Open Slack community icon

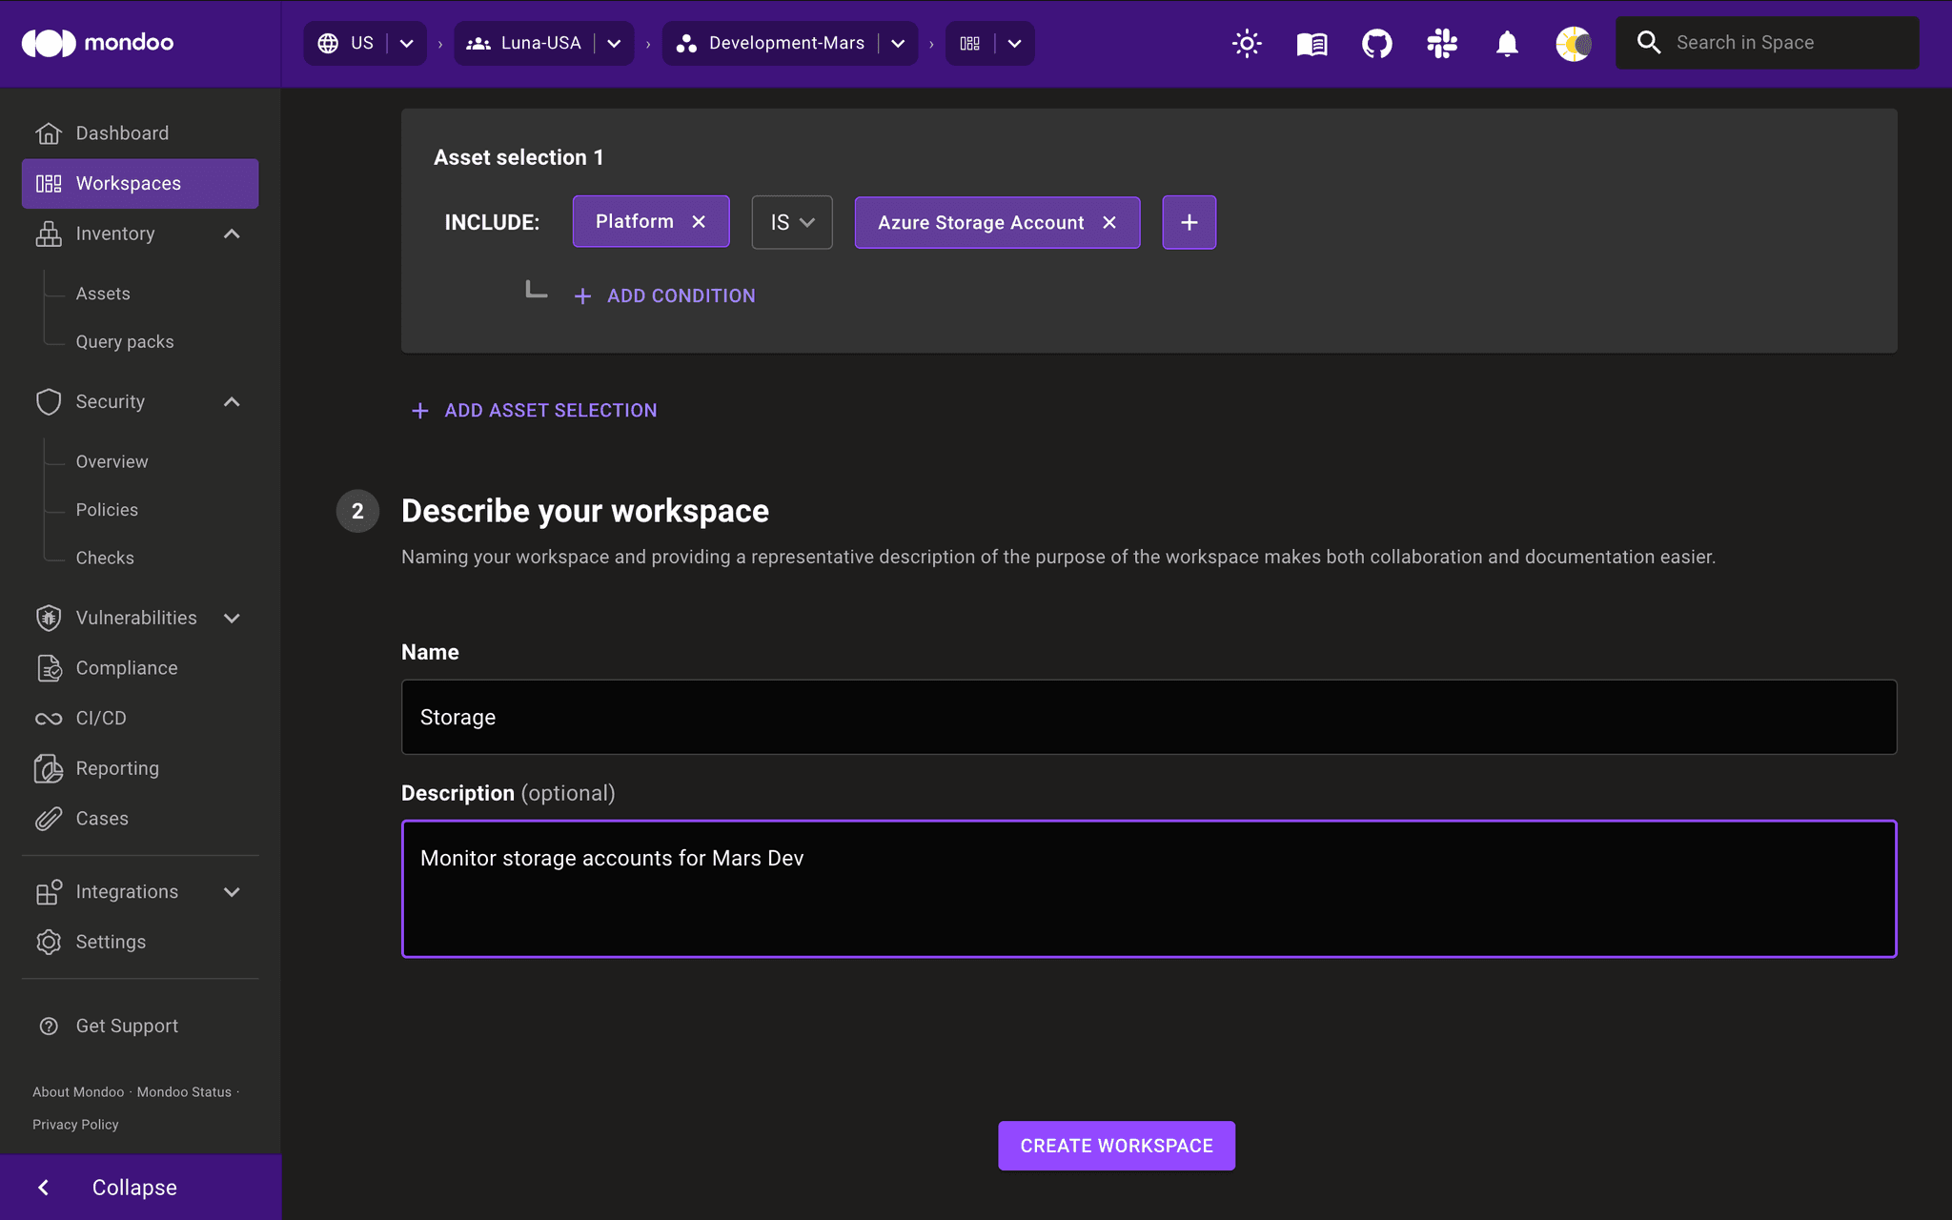1441,43
